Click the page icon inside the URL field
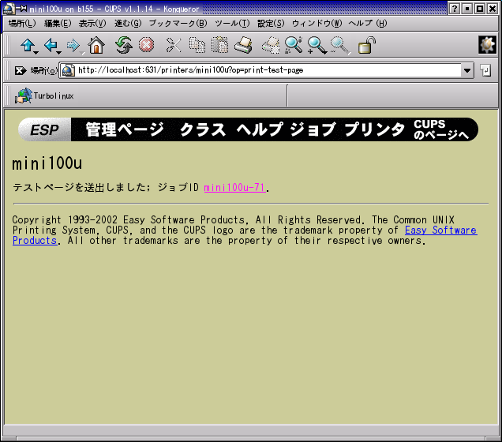502x442 pixels. pos(68,70)
